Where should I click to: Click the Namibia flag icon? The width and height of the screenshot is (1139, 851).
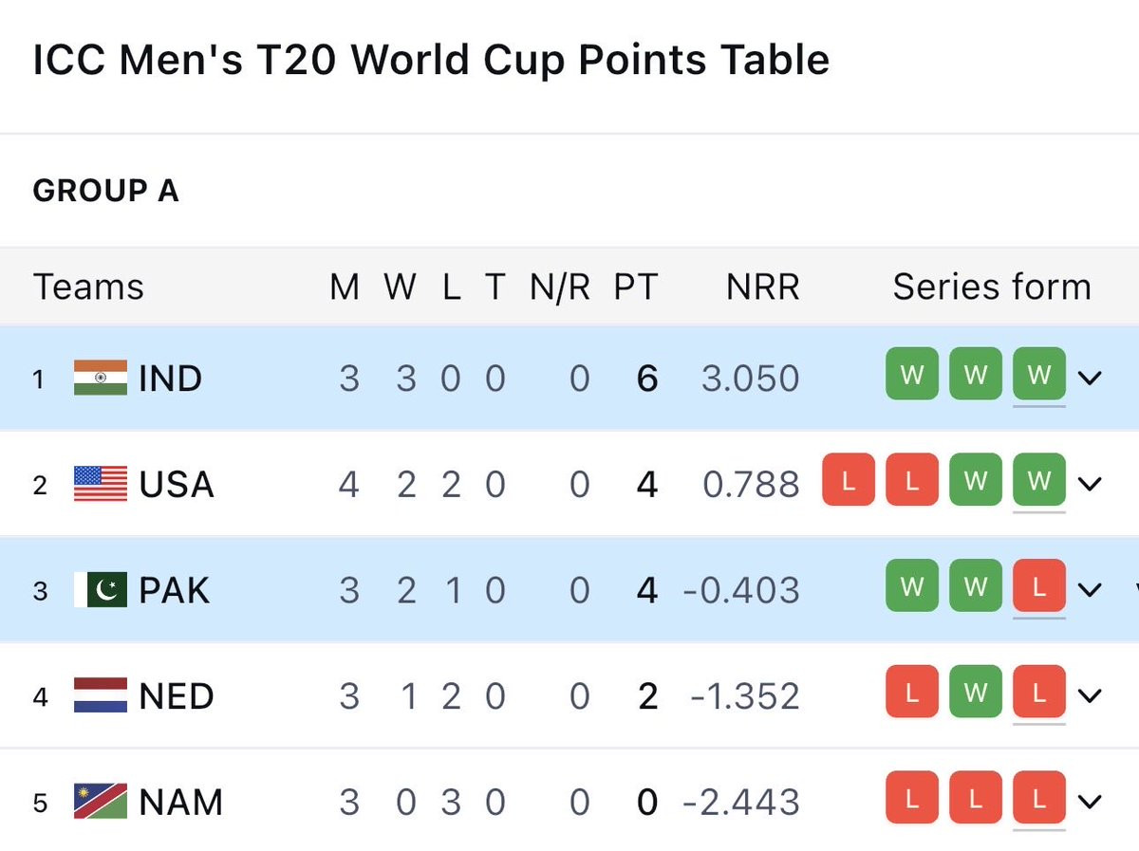[100, 802]
